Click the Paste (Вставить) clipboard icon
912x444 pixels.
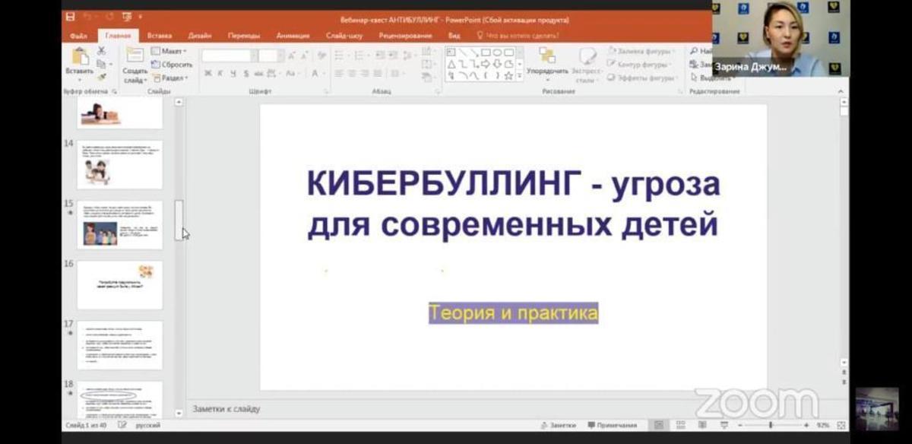pos(79,61)
